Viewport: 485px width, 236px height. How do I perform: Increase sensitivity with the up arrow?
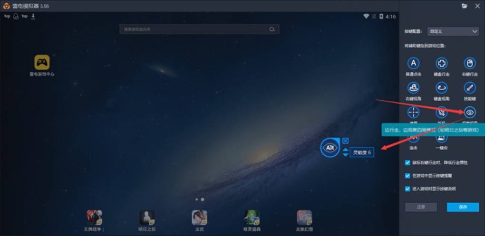345,149
